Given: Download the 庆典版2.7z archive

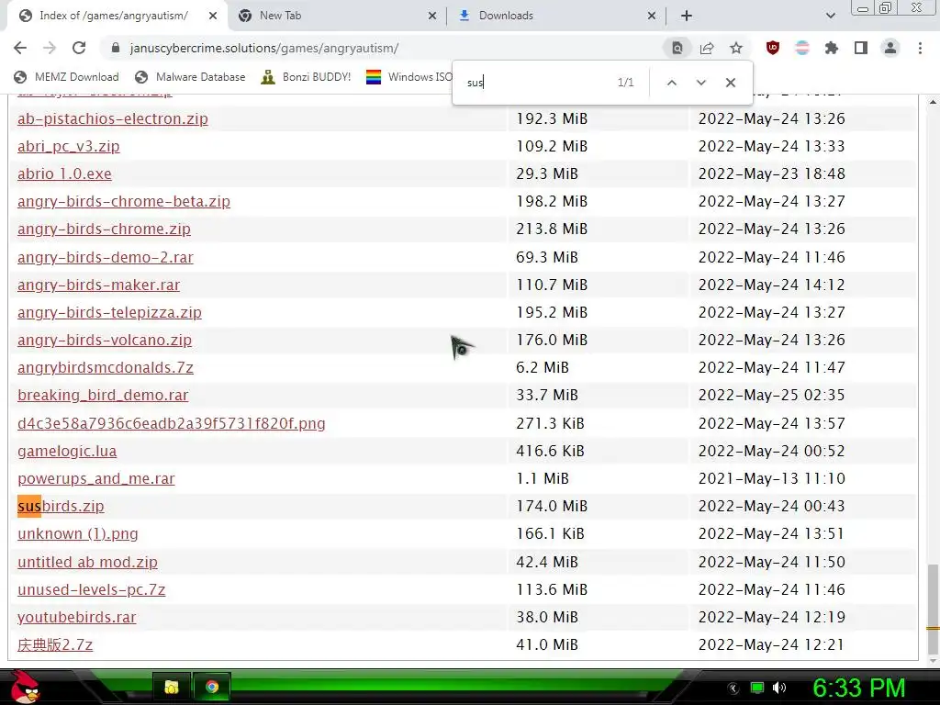Looking at the screenshot, I should (x=54, y=644).
